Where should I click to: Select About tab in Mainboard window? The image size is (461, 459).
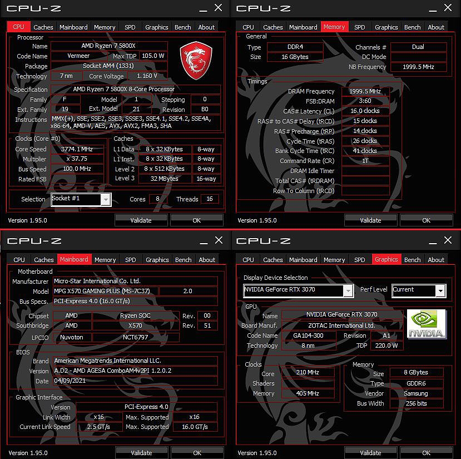pyautogui.click(x=207, y=260)
